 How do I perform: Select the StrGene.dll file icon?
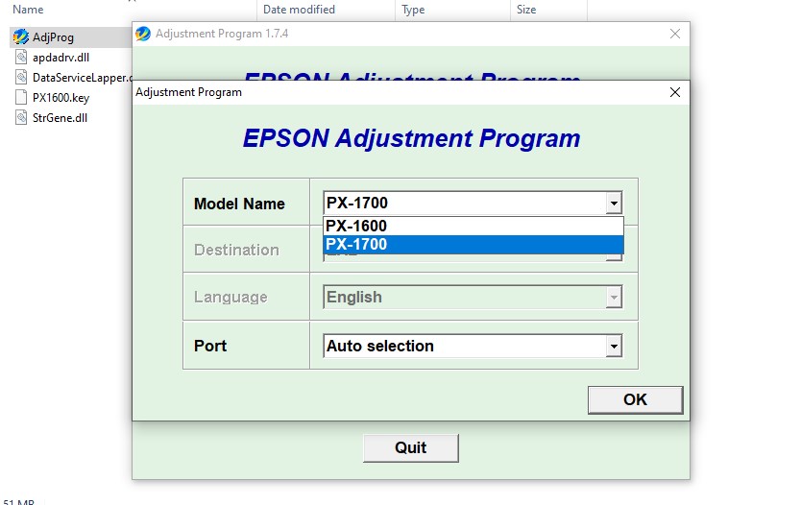21,117
